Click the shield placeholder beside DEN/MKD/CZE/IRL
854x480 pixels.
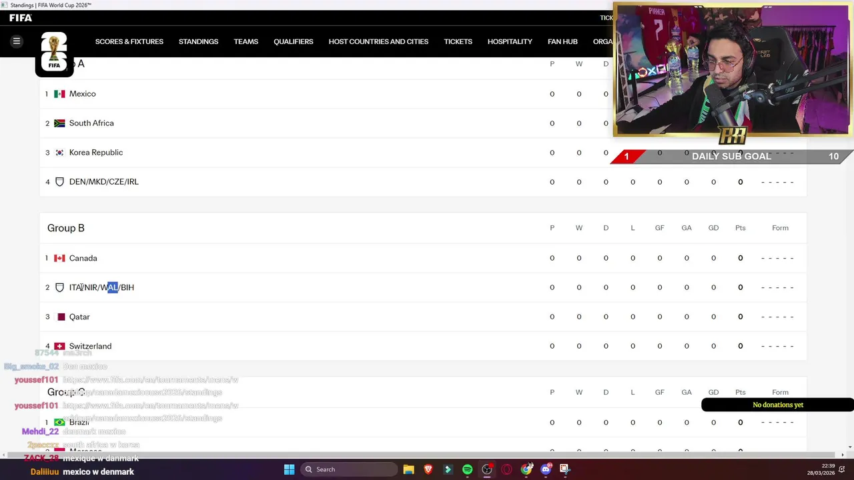[x=59, y=182]
